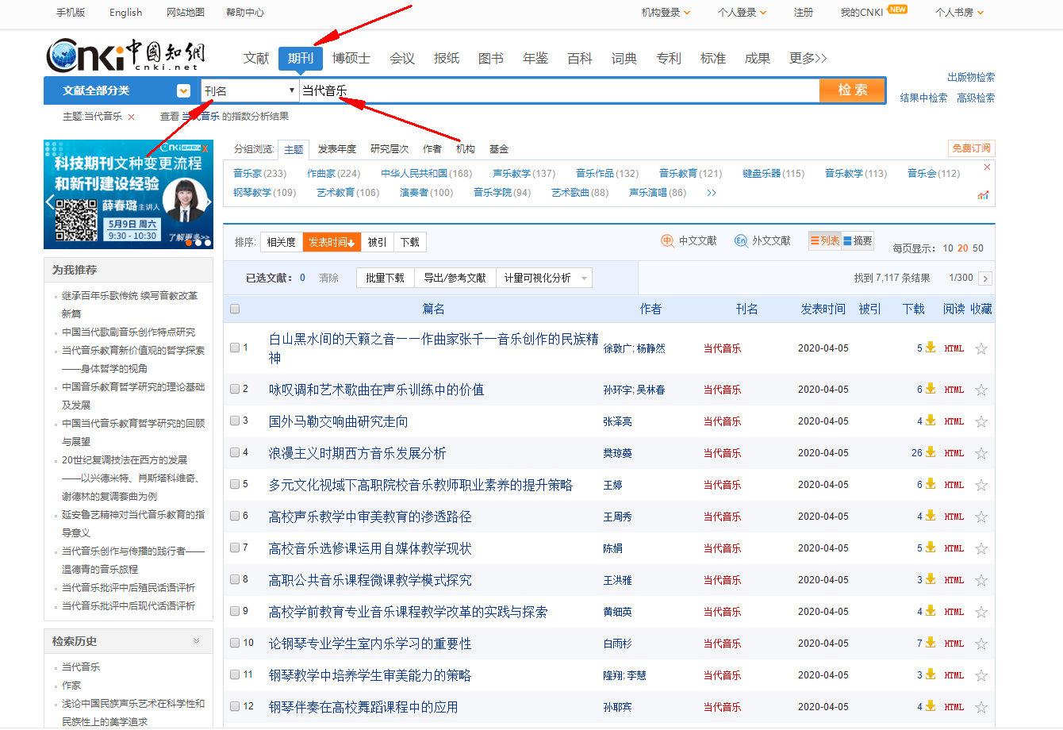1063x730 pixels.
Task: Check the box for result row 1
Action: click(x=235, y=348)
